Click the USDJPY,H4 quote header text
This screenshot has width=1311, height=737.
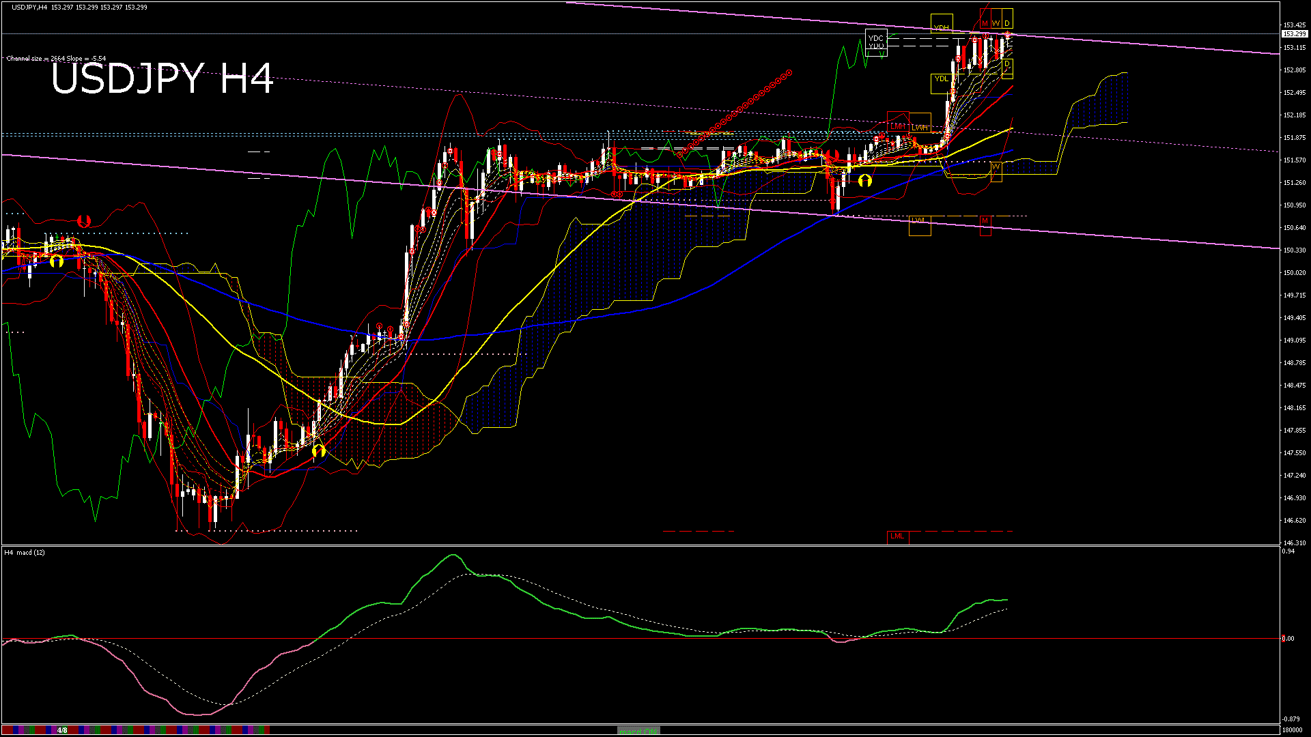[x=29, y=7]
